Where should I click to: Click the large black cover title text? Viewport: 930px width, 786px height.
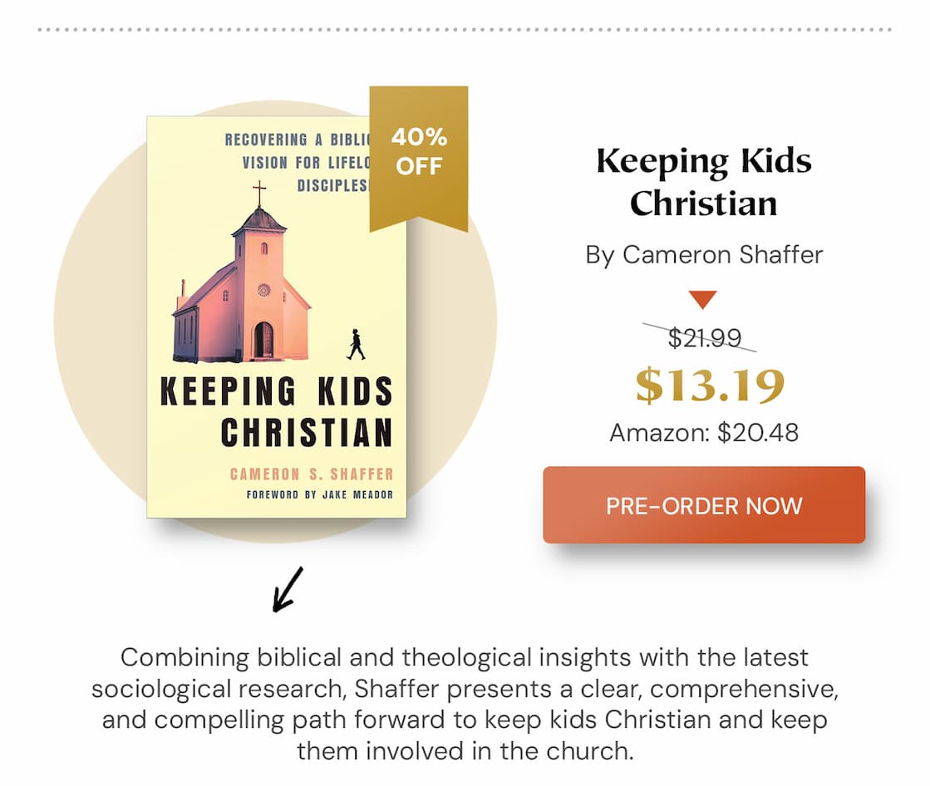pos(277,412)
